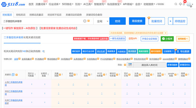Expand the SEO排名 menu

68,4
